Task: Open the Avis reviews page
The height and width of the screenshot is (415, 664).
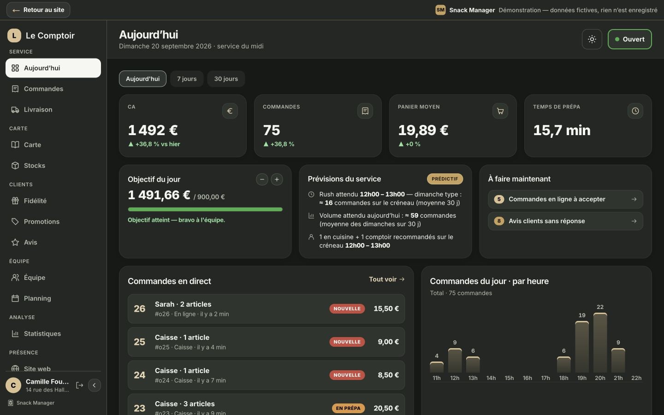Action: tap(53, 243)
